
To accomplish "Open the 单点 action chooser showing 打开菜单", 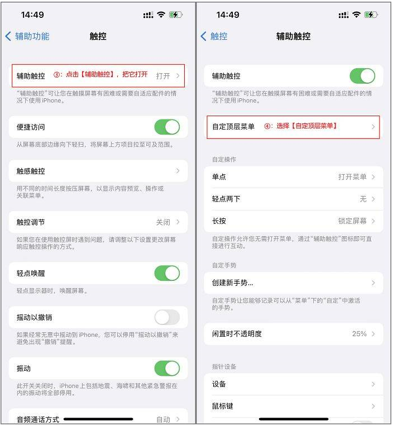I will pyautogui.click(x=294, y=177).
